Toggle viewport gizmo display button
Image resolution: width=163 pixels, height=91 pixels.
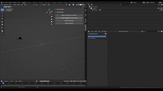coord(70,5)
